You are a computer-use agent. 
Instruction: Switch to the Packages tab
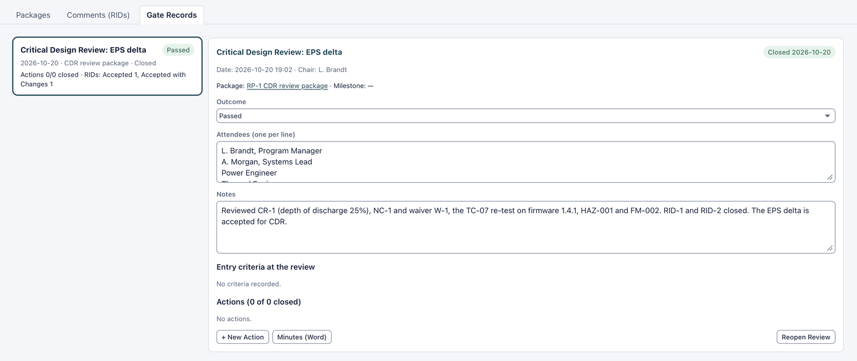33,15
